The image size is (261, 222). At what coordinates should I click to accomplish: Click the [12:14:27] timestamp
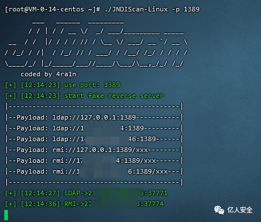40,193
